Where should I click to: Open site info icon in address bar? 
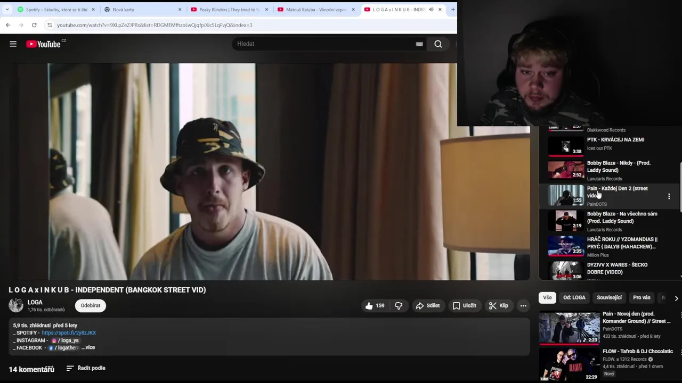coord(50,25)
